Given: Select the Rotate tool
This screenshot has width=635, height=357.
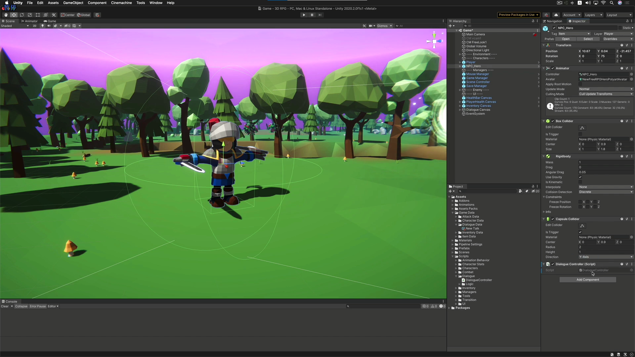Looking at the screenshot, I should (x=22, y=15).
